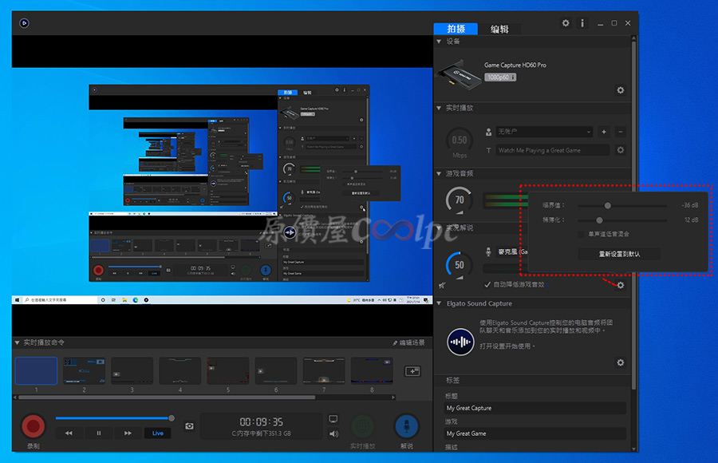
Task: Select scene thumbnail 6
Action: pyautogui.click(x=276, y=370)
